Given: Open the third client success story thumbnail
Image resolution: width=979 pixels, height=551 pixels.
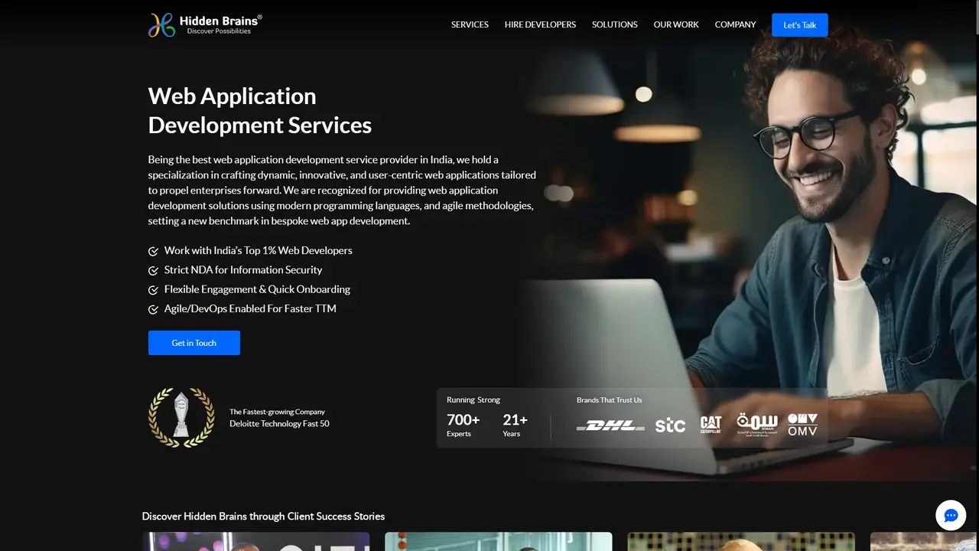Looking at the screenshot, I should (741, 542).
